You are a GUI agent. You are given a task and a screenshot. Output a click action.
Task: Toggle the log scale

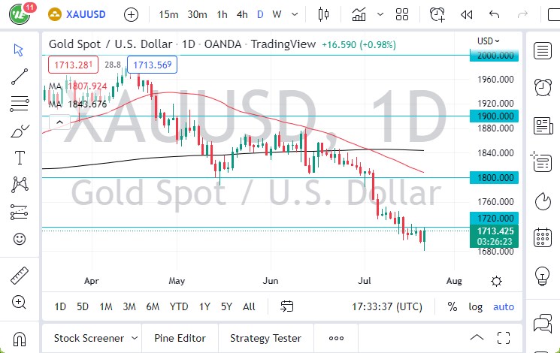point(476,306)
